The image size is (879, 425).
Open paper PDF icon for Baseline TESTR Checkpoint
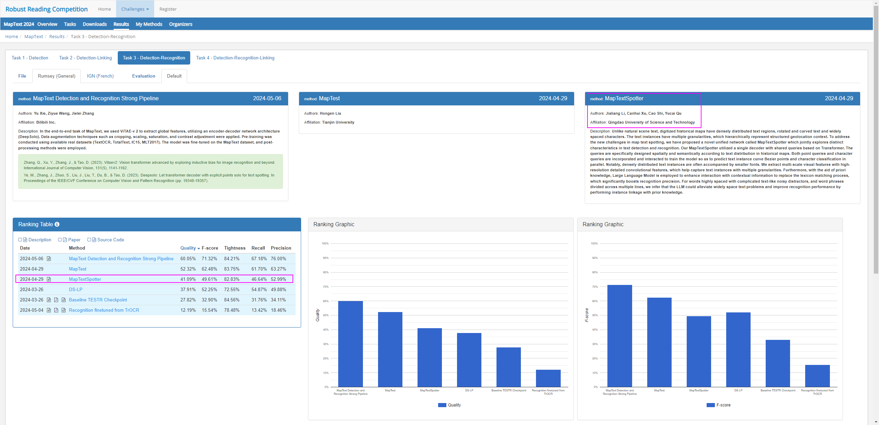pyautogui.click(x=56, y=300)
